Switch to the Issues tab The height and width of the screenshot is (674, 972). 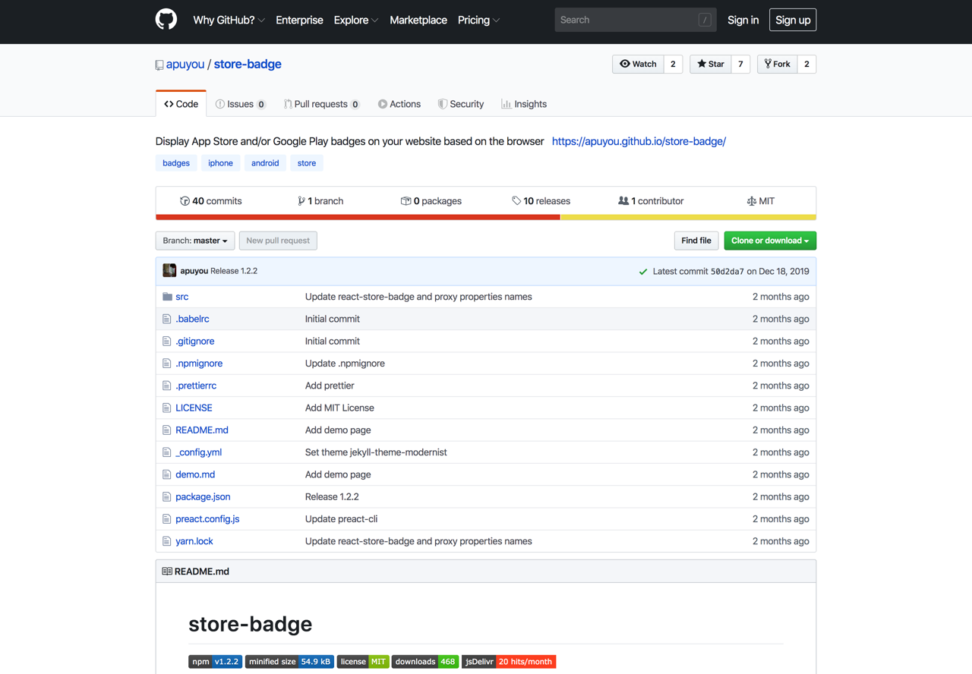pyautogui.click(x=240, y=104)
